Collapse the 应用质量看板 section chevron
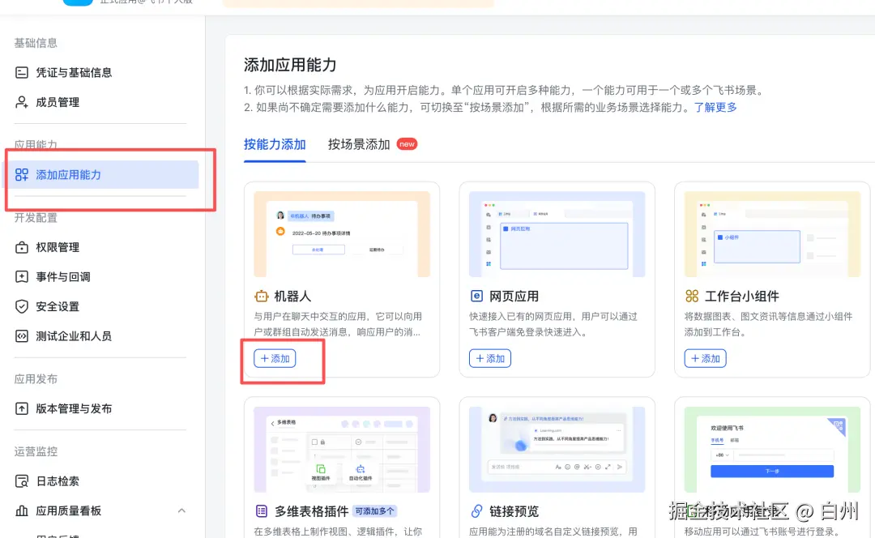This screenshot has width=875, height=538. pos(181,510)
